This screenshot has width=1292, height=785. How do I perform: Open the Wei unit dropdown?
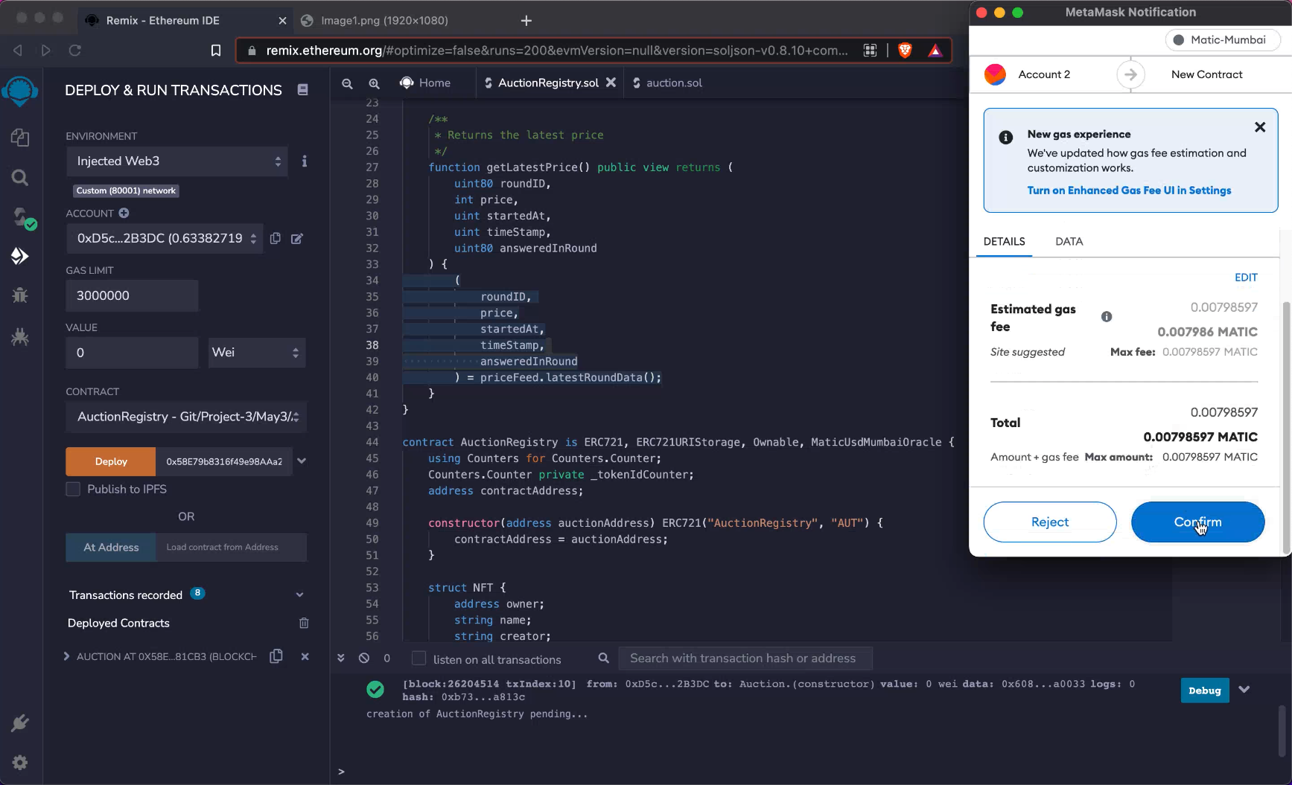(x=255, y=353)
